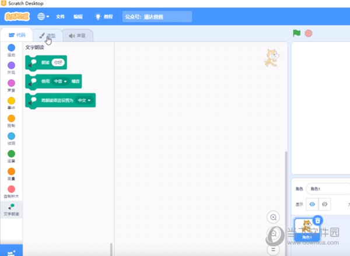Viewport: 350px width, 256px height.
Task: Click the red stop button
Action: point(309,33)
